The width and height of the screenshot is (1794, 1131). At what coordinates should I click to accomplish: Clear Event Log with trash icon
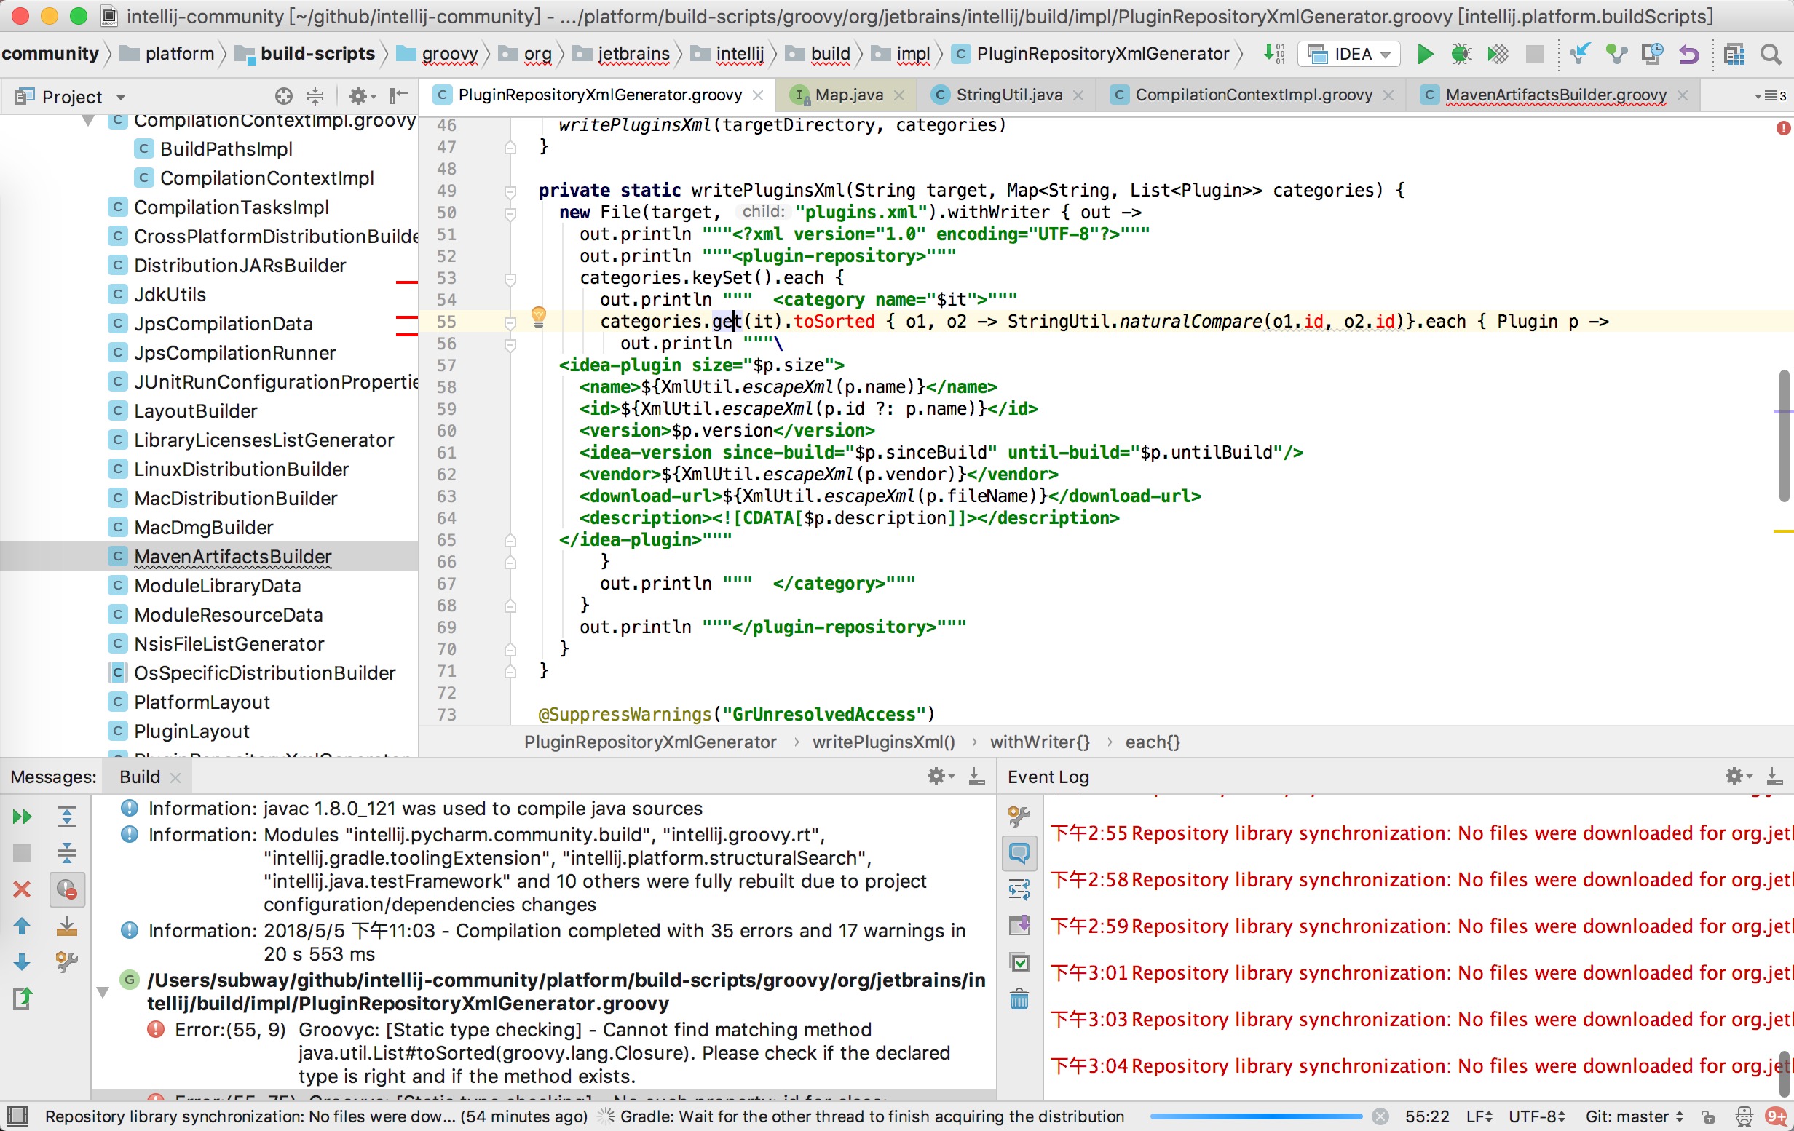(x=1019, y=999)
